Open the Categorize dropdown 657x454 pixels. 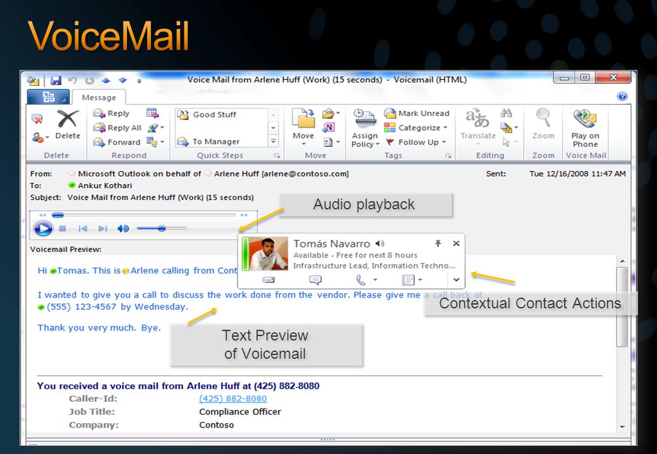coord(416,127)
